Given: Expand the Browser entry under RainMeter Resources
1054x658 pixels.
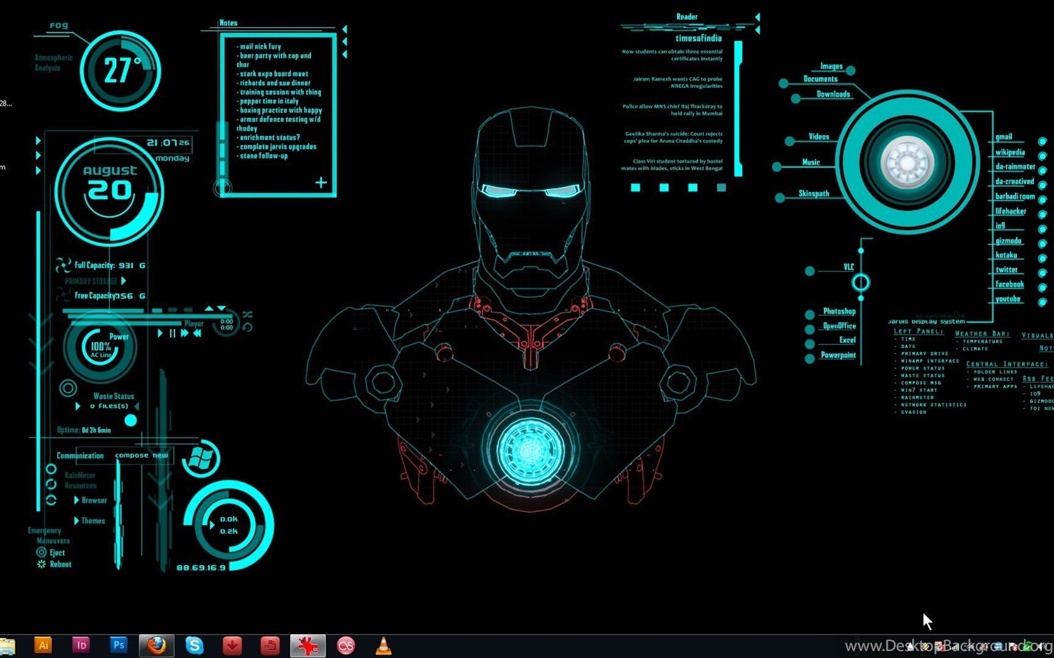Looking at the screenshot, I should click(x=77, y=500).
